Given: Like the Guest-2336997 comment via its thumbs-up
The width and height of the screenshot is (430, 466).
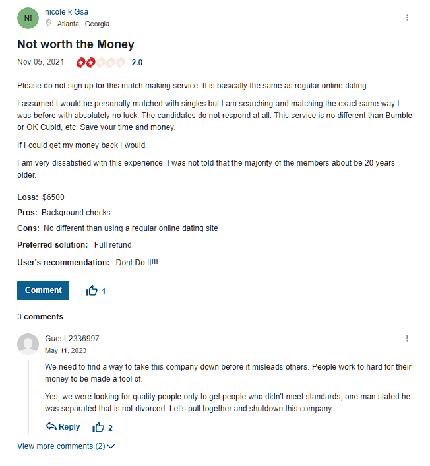Looking at the screenshot, I should pyautogui.click(x=98, y=427).
